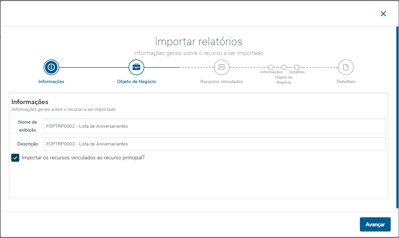Click the Recursos vinculados step label
Image resolution: width=399 pixels, height=238 pixels.
point(222,82)
